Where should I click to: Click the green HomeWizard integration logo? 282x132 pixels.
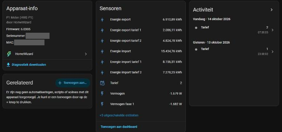tap(9, 54)
